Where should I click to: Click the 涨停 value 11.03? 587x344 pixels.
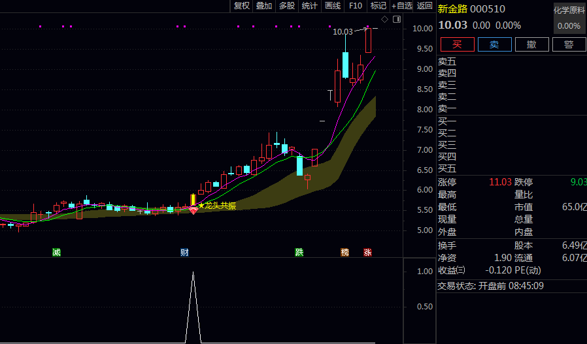point(500,182)
